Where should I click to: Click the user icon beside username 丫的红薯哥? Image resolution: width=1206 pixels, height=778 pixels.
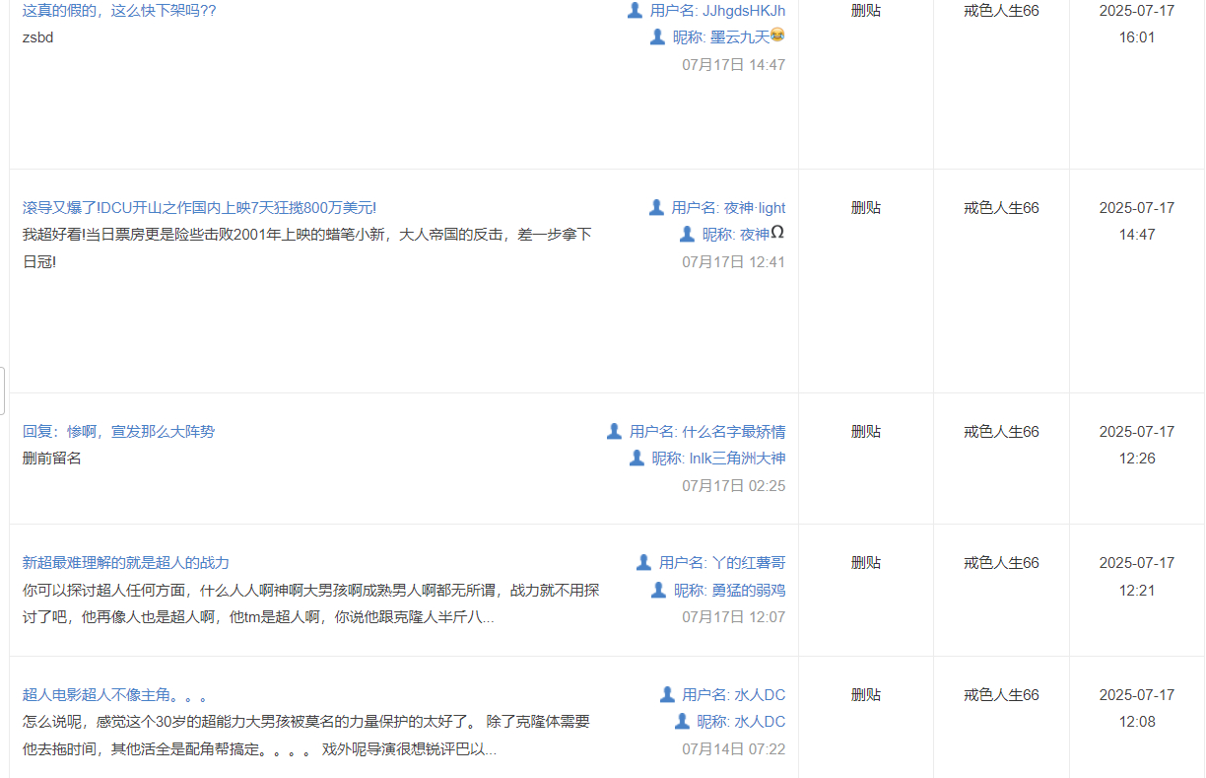[643, 562]
